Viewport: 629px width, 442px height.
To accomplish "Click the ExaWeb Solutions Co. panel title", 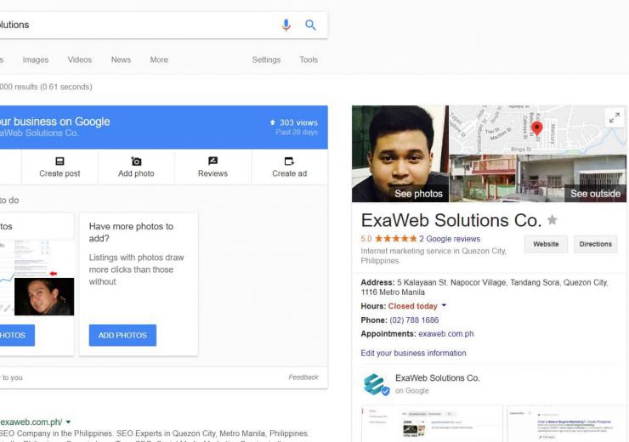I will click(450, 220).
